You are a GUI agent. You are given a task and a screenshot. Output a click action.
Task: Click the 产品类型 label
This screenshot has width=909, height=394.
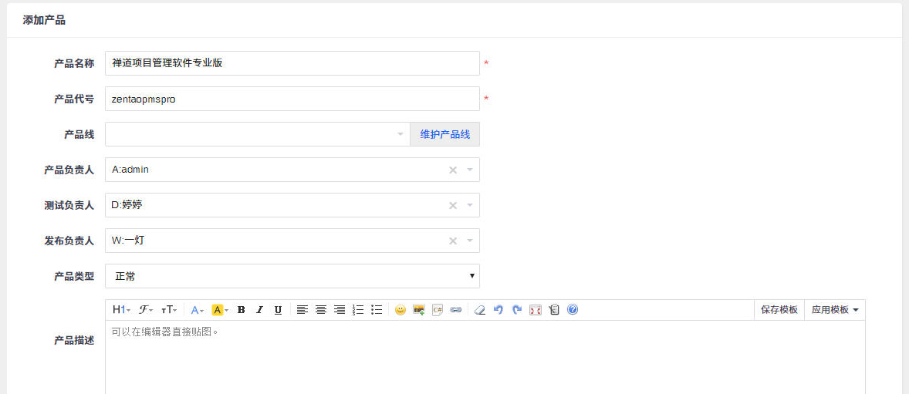tap(74, 276)
